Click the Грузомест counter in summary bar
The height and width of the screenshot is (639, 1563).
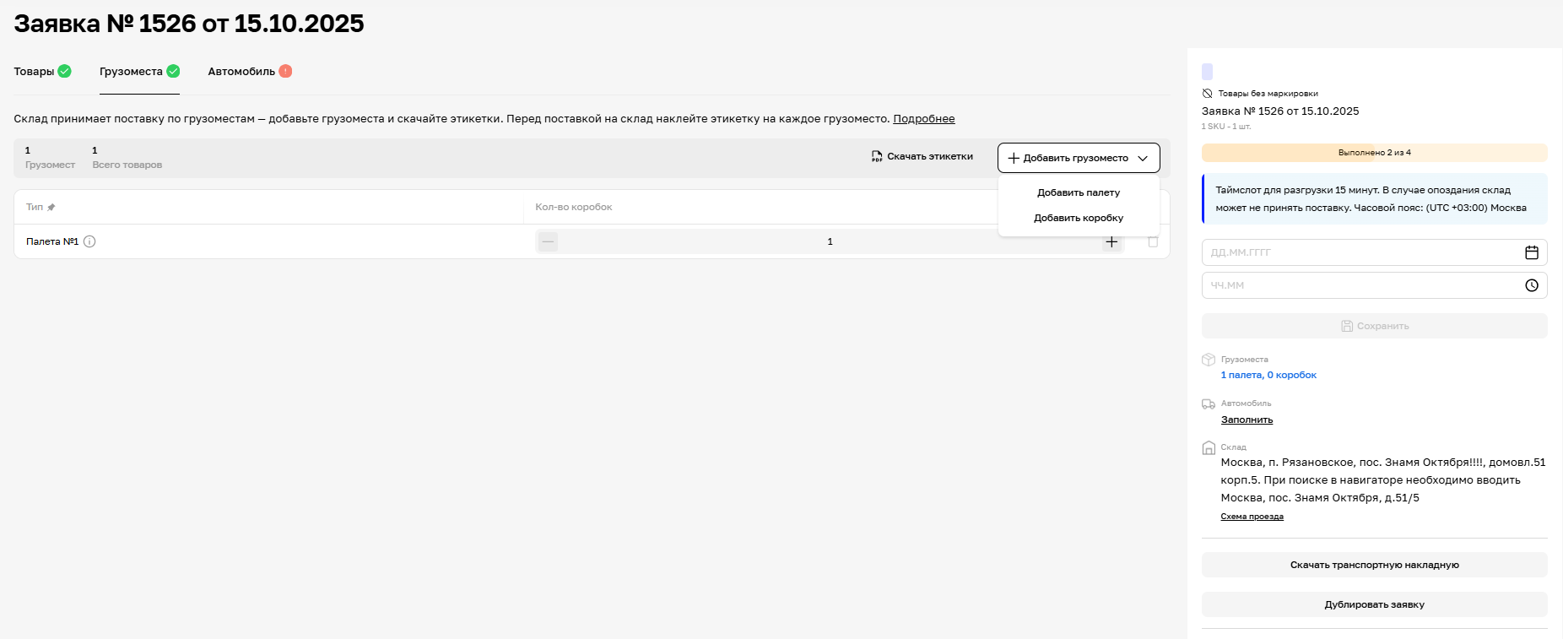coord(50,158)
